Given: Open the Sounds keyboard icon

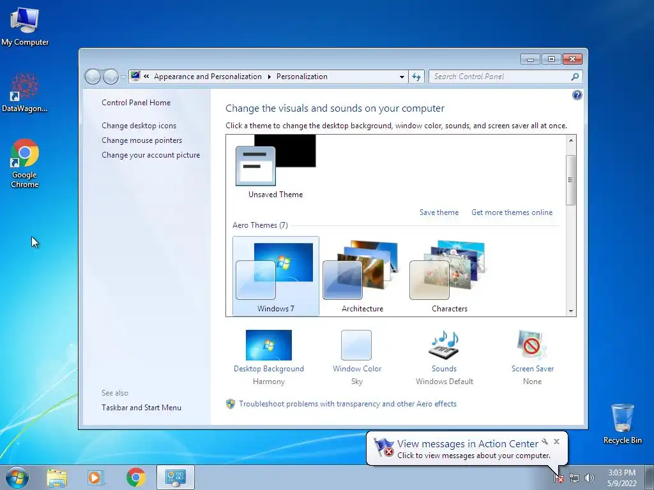Looking at the screenshot, I should 444,345.
